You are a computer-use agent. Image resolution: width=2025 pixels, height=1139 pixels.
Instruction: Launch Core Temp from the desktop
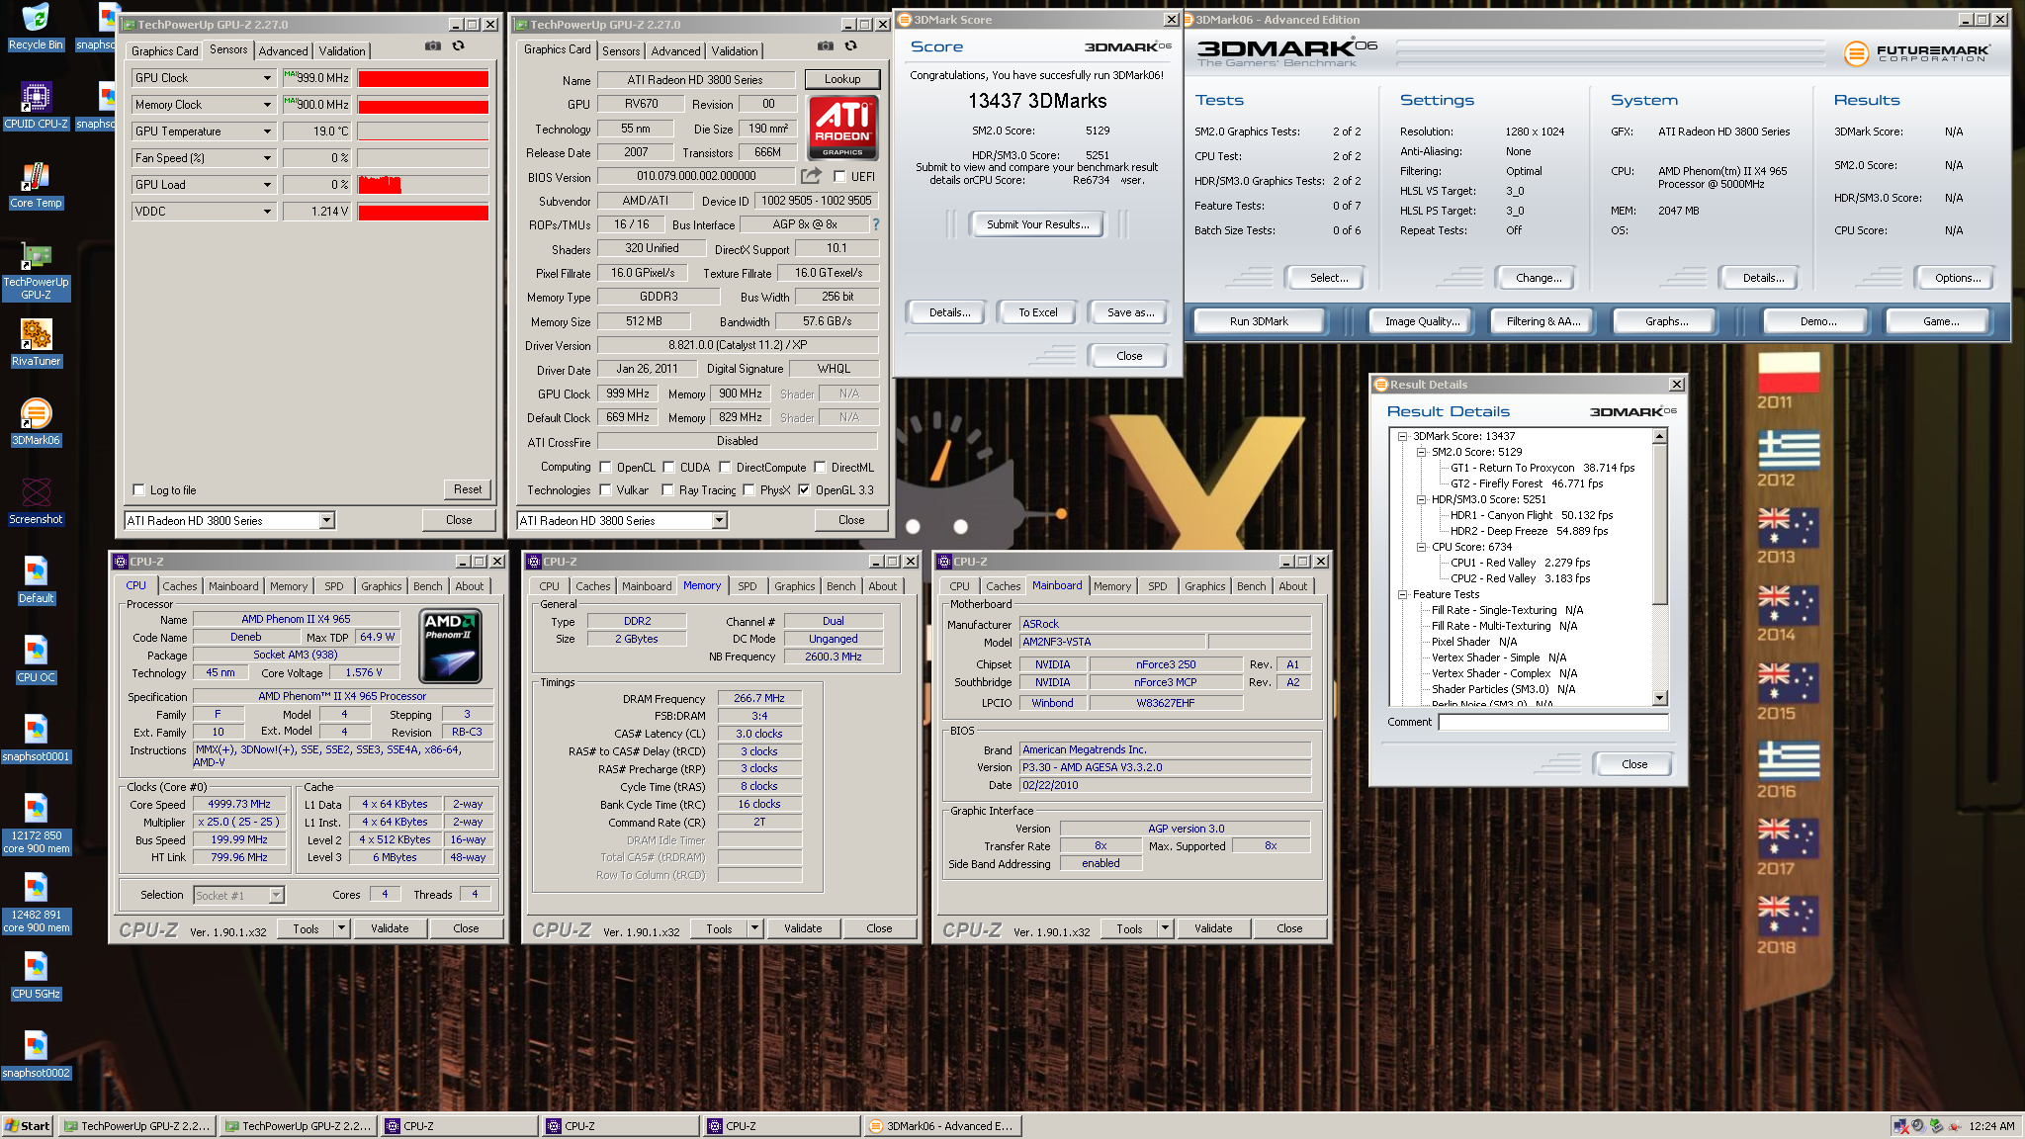click(36, 185)
